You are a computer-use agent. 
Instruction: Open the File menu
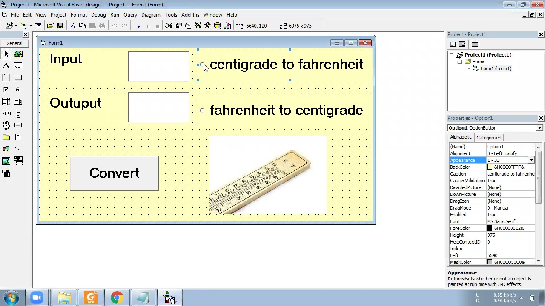(x=15, y=15)
